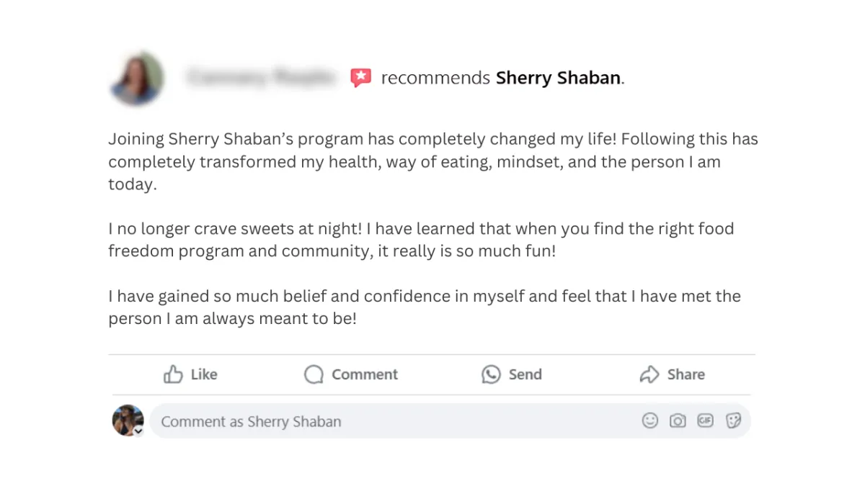
Task: Click Sherry Shaban's small commenter avatar
Action: (x=128, y=420)
